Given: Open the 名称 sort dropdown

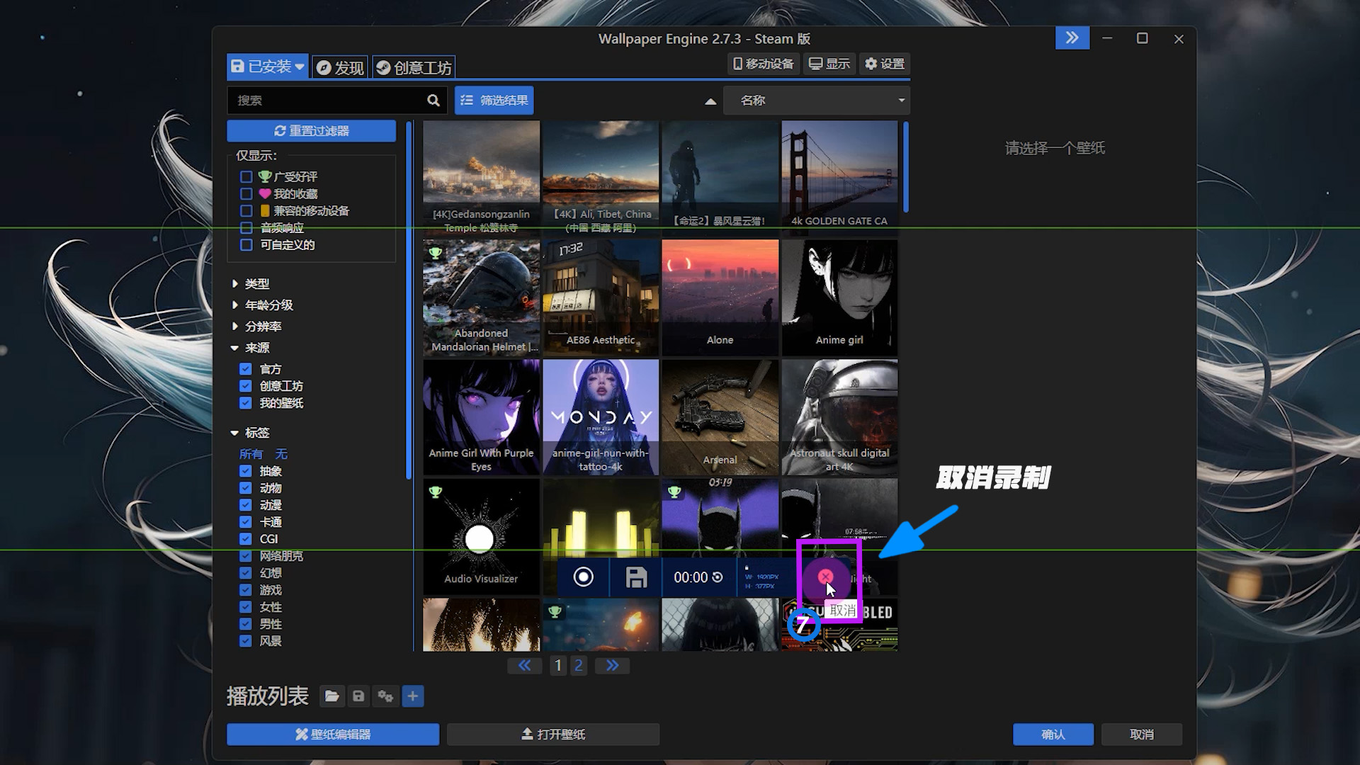Looking at the screenshot, I should click(x=817, y=101).
